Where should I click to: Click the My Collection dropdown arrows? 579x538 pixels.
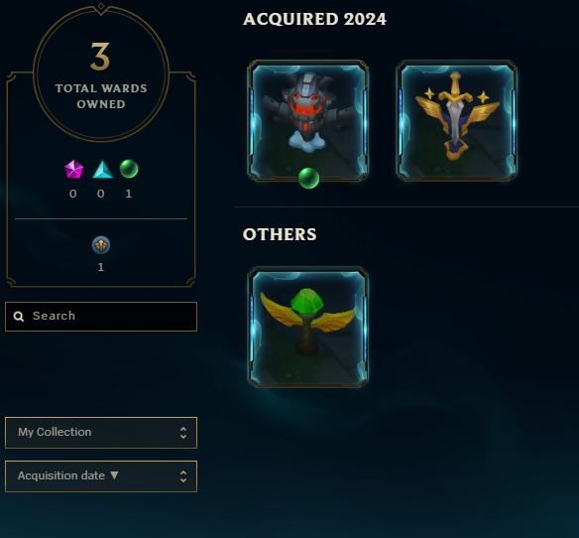pos(183,433)
